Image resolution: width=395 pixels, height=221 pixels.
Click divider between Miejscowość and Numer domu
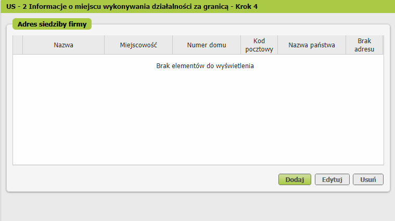(173, 45)
